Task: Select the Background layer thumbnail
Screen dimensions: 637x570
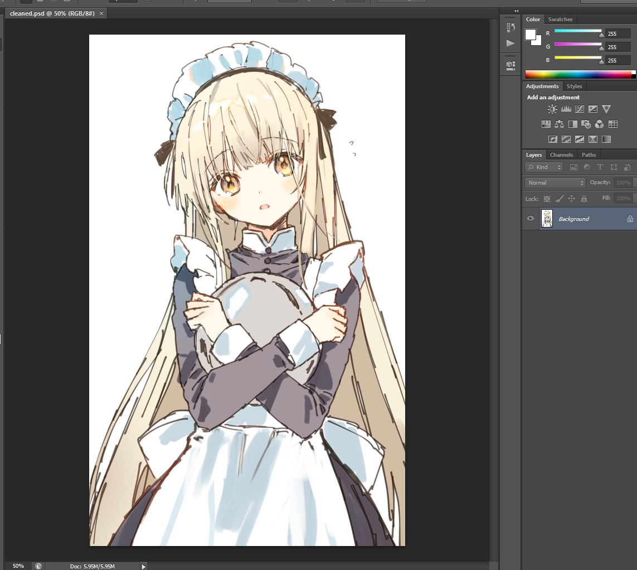Action: click(547, 218)
